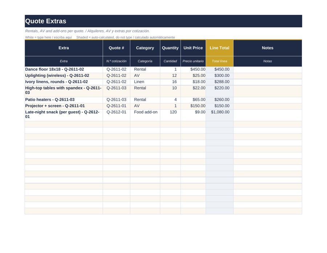Click Rental category in Dance floor row
Viewport: 327px width, 253px height.
click(145, 70)
